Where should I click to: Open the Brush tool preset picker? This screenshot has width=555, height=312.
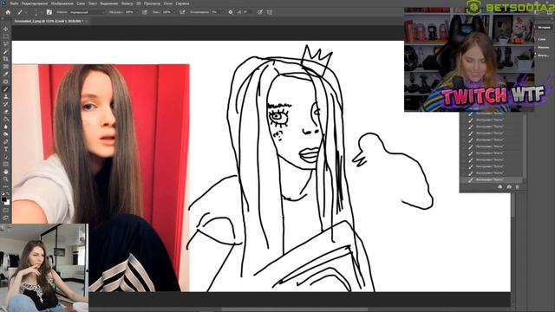(22, 12)
